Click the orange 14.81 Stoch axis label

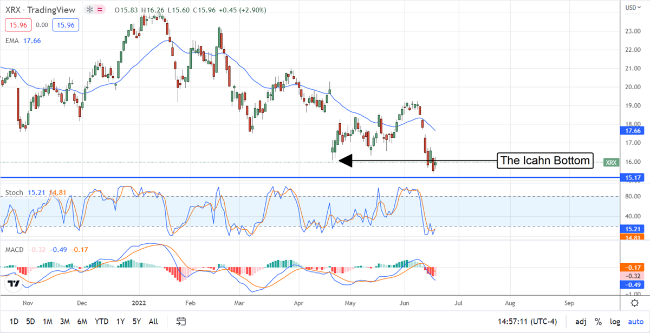click(632, 237)
